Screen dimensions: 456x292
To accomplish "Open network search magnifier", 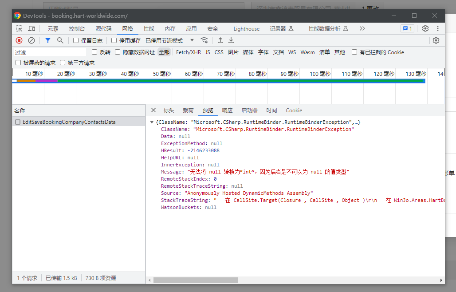I will pos(60,40).
